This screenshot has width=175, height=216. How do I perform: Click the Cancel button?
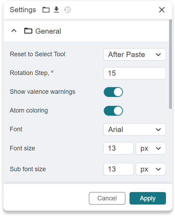[107, 198]
